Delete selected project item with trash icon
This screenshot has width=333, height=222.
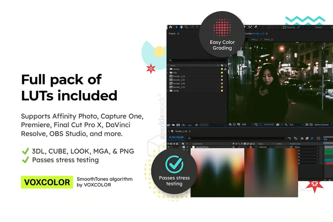point(196,125)
